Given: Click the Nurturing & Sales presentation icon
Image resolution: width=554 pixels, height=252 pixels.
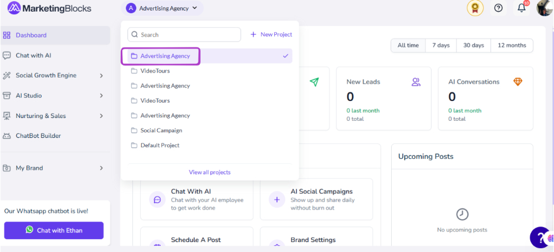Looking at the screenshot, I should (x=7, y=116).
